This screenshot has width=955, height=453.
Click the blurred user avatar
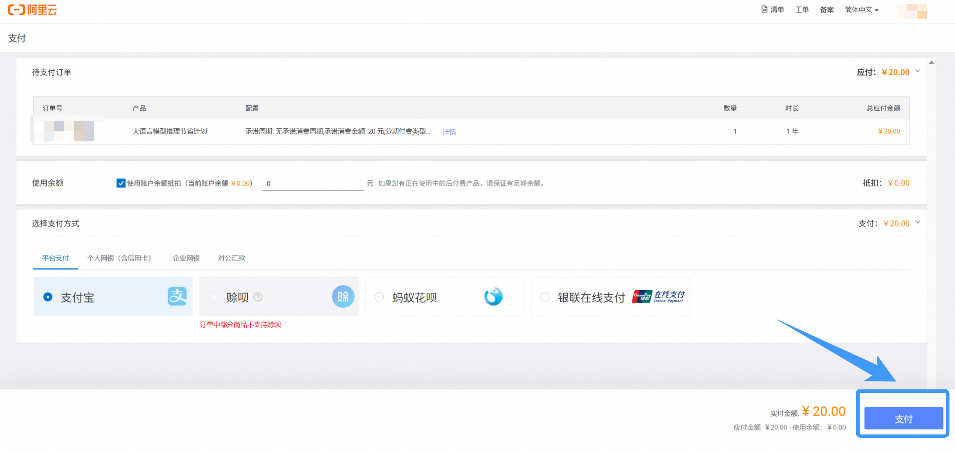click(911, 11)
